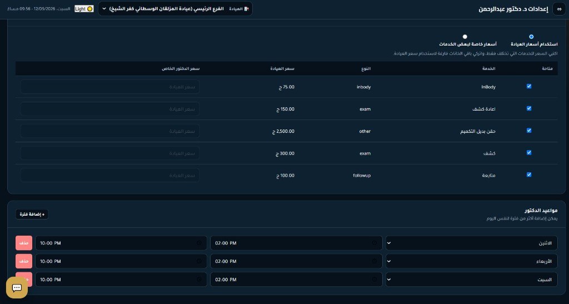
Task: Uncheck the InBody service availability checkbox
Action: (529, 86)
